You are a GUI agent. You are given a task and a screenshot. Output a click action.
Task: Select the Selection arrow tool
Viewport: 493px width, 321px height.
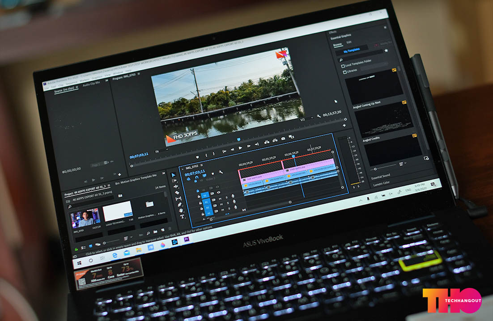(x=173, y=175)
